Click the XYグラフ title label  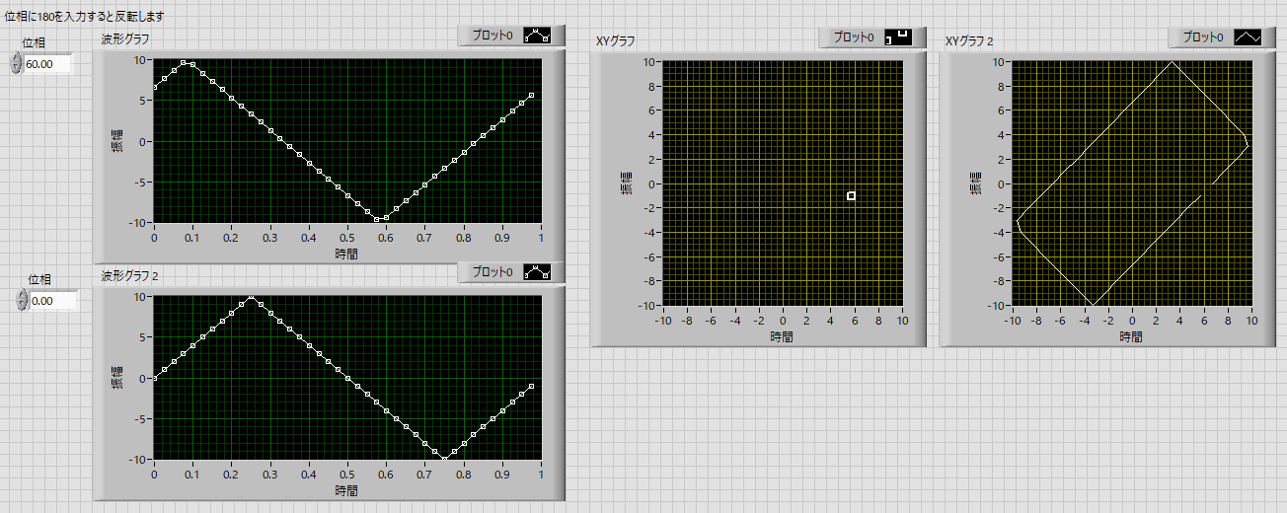pos(616,40)
